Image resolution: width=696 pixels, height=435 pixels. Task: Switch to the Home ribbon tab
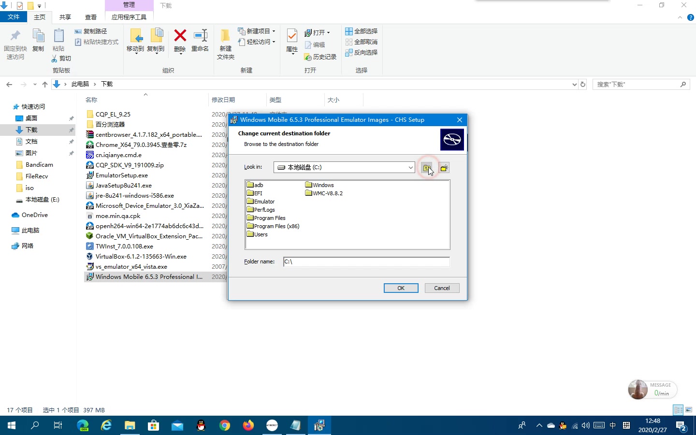point(40,17)
